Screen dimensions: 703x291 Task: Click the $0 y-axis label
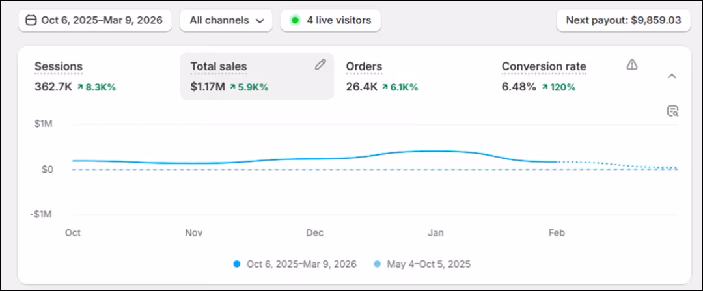point(47,169)
